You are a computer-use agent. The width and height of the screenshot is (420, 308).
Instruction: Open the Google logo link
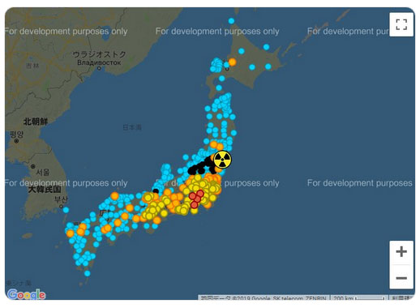click(x=26, y=294)
